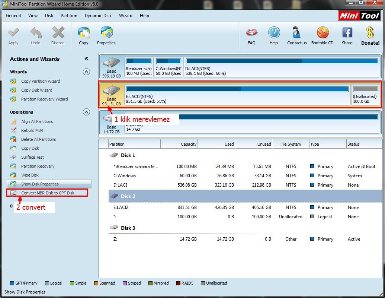Select the D:LACI(NTFS) partition block
The image size is (385, 298).
[282, 67]
